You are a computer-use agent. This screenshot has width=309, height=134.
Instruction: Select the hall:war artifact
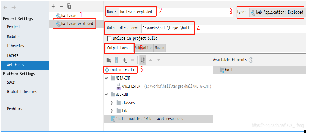click(66, 15)
